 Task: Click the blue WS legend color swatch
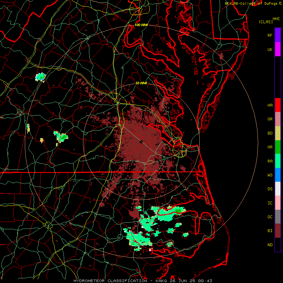(x=278, y=175)
